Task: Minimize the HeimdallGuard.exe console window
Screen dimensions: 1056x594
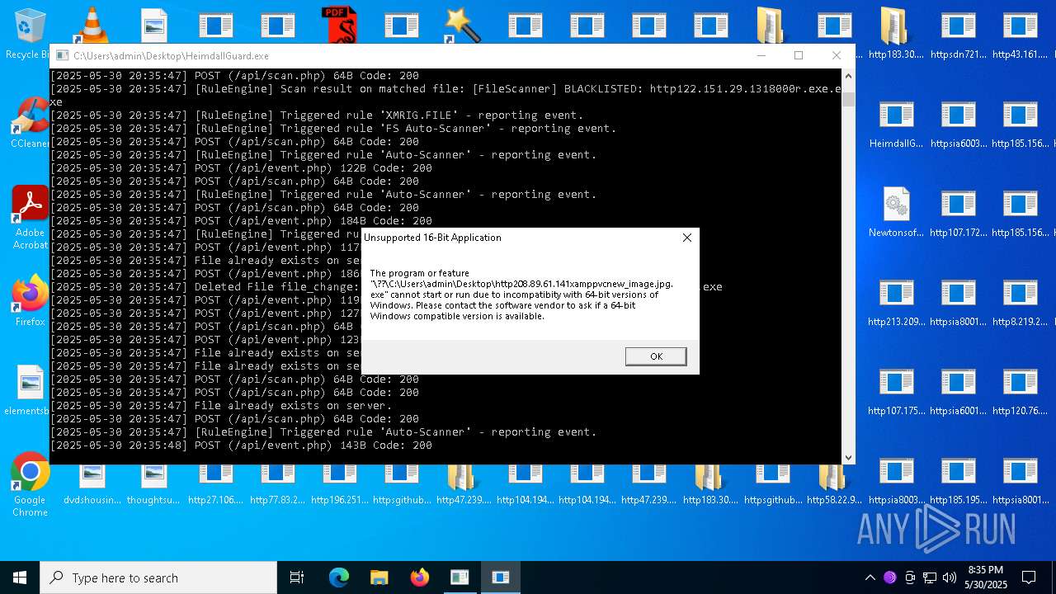Action: (761, 55)
